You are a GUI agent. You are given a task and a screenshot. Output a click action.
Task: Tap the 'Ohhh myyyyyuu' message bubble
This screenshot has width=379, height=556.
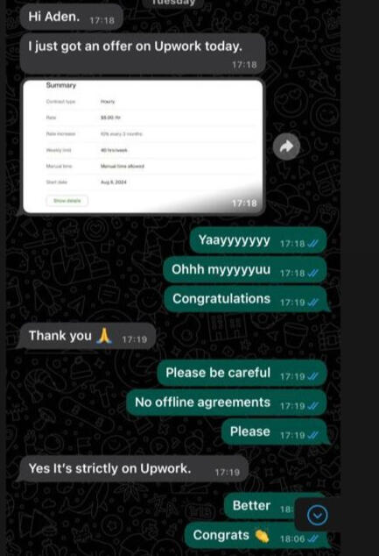[x=245, y=270]
